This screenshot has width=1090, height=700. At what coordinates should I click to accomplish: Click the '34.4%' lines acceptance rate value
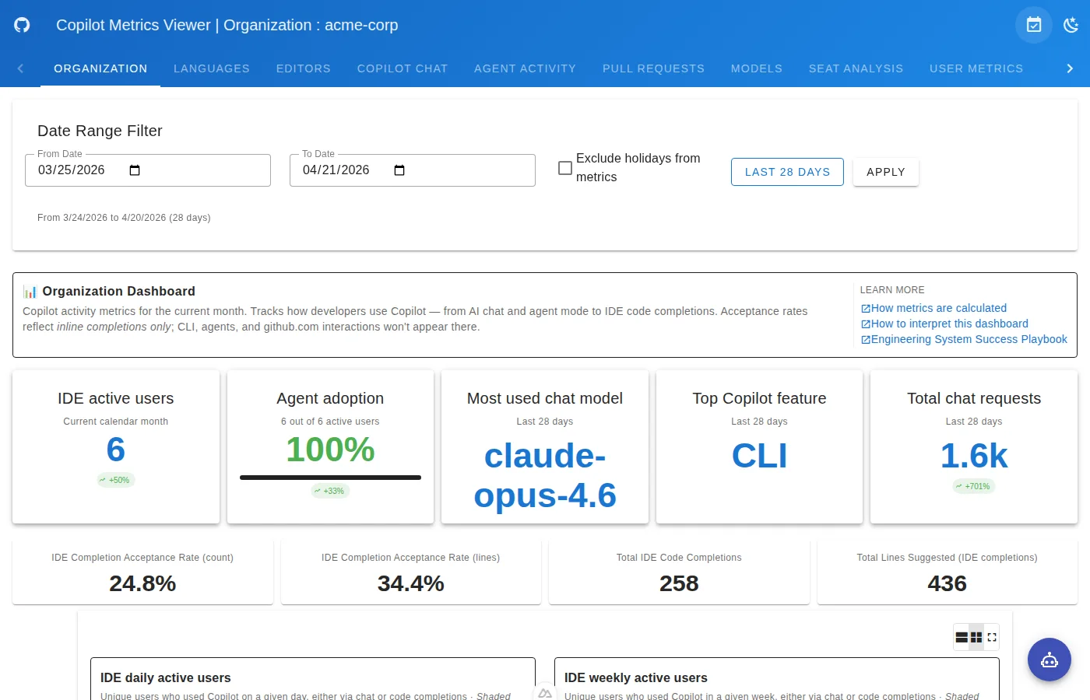(x=411, y=584)
